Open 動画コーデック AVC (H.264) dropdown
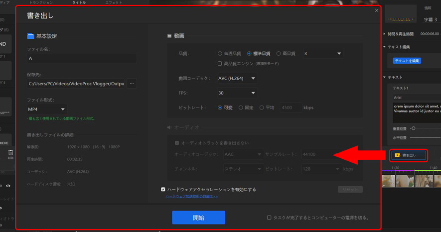Image resolution: width=441 pixels, height=232 pixels. pos(237,78)
